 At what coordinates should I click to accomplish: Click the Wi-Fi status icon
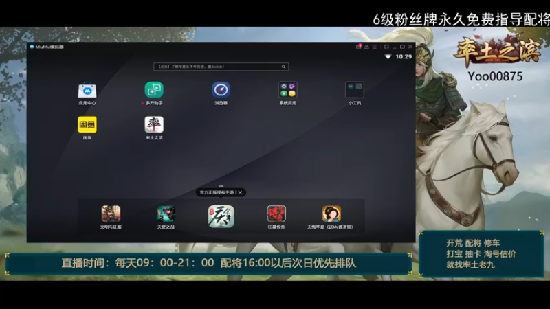point(388,56)
